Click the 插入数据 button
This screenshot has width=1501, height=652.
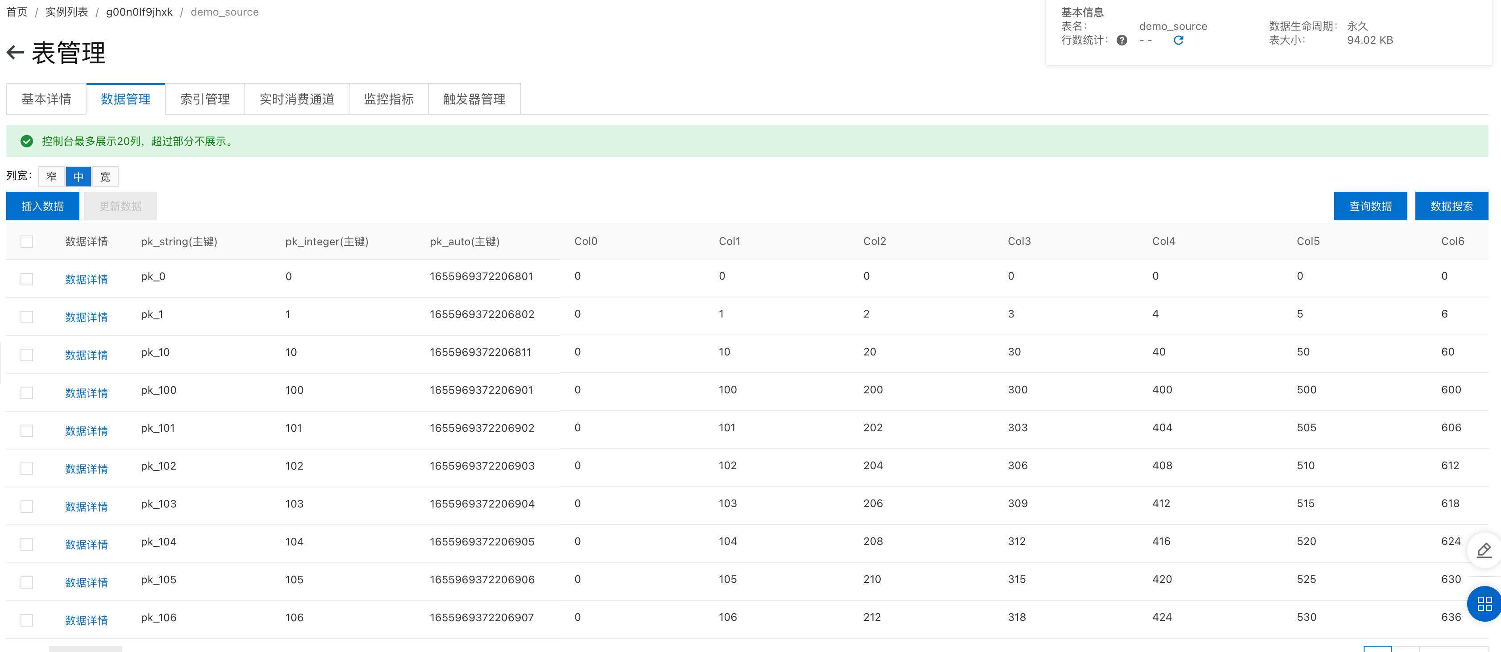pos(42,206)
